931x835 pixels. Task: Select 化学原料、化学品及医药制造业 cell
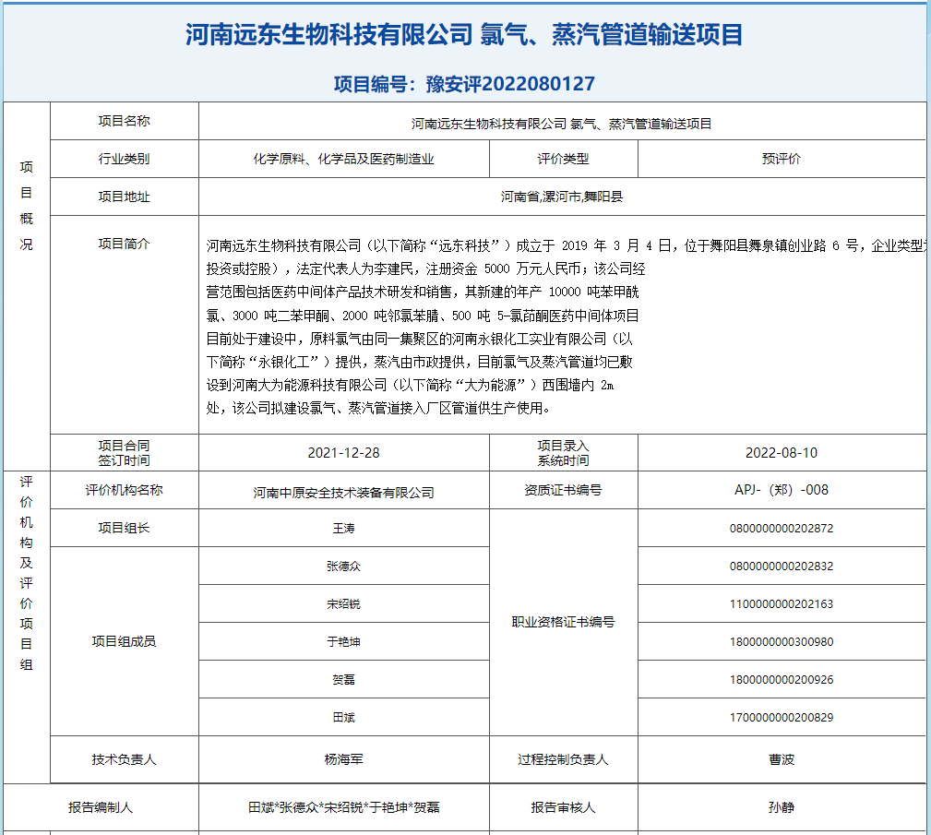(x=344, y=159)
